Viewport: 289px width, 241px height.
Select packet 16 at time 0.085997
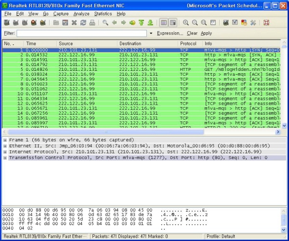coord(141,123)
